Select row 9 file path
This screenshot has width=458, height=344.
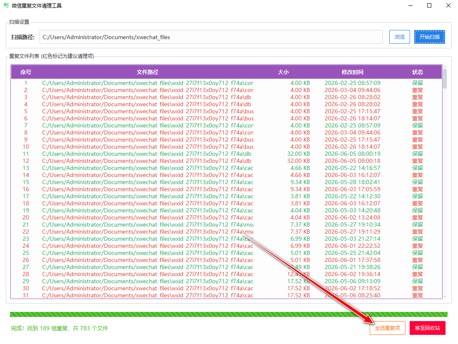148,140
